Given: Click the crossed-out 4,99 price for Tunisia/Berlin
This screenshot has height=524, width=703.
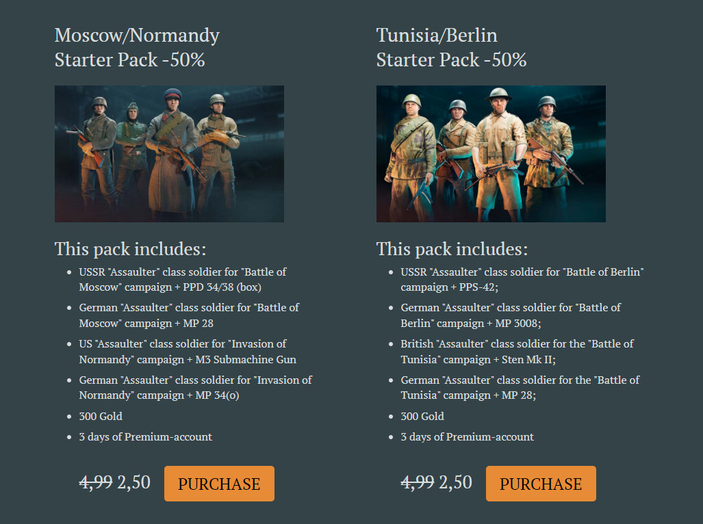Looking at the screenshot, I should 417,482.
